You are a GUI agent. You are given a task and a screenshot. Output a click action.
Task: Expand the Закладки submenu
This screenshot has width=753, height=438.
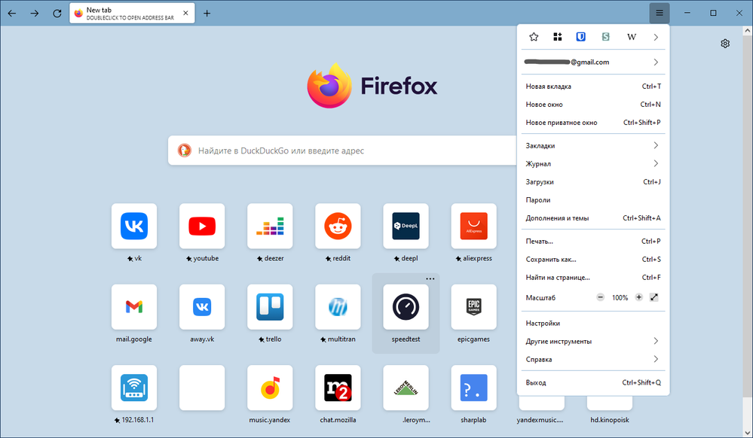[593, 145]
